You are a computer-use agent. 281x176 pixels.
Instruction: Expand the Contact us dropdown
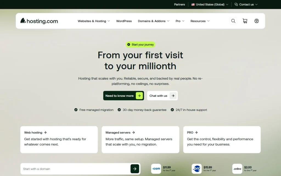246,4
